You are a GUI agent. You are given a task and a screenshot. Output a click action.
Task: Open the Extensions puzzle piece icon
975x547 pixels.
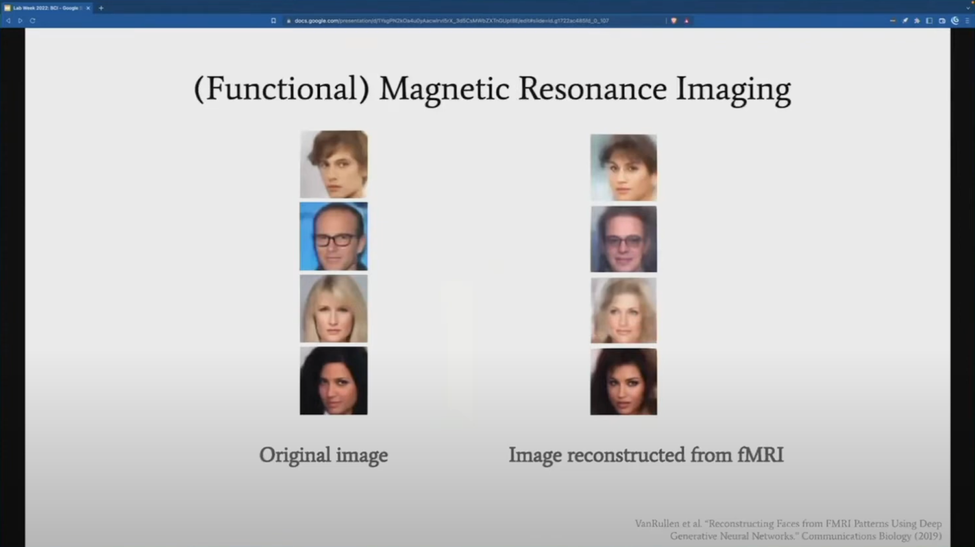pos(917,21)
